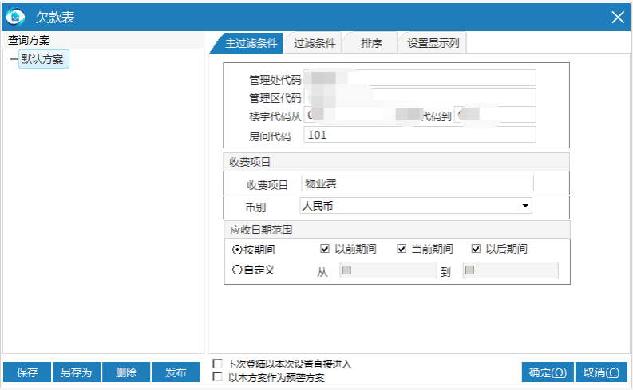Screen dimensions: 633x390
Task: Click the 保存 button
Action: click(x=27, y=372)
